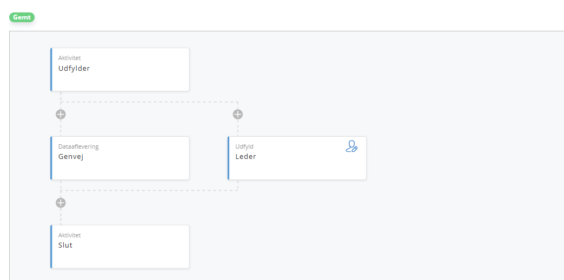The image size is (564, 280).
Task: Click the Aktivitet label above Slut
Action: pos(70,235)
